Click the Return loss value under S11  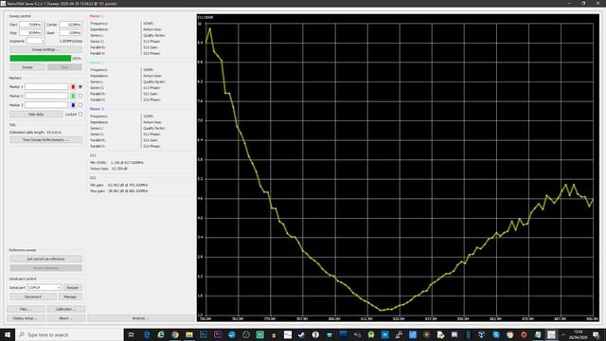[119, 169]
